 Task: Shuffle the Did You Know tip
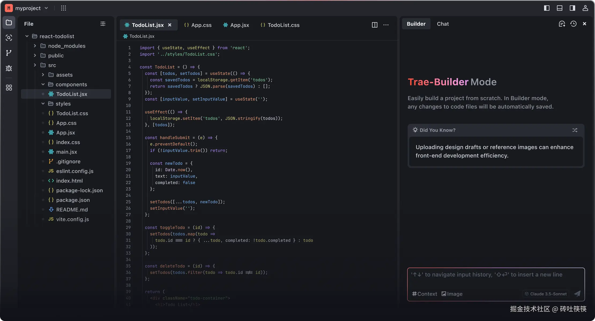[575, 130]
